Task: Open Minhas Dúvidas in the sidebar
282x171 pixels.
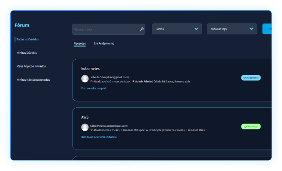Action: pos(27,53)
